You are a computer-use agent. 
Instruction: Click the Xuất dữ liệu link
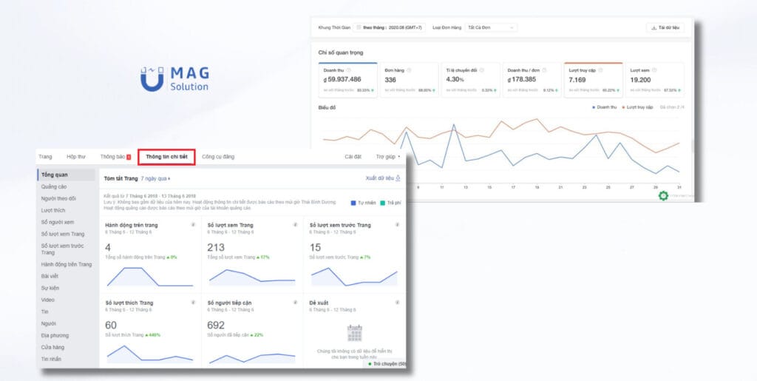383,178
